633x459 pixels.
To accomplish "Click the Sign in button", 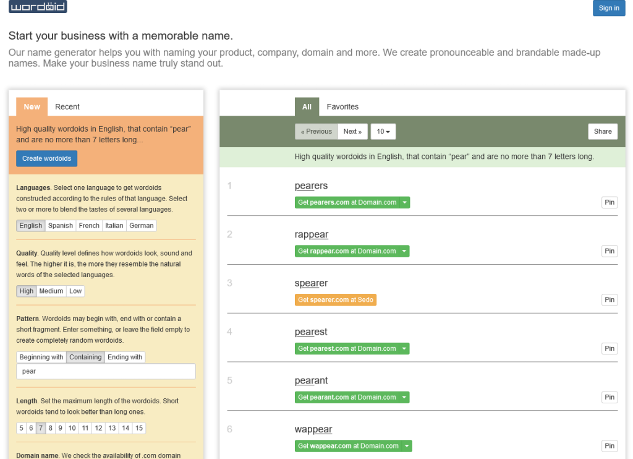I will tap(609, 8).
